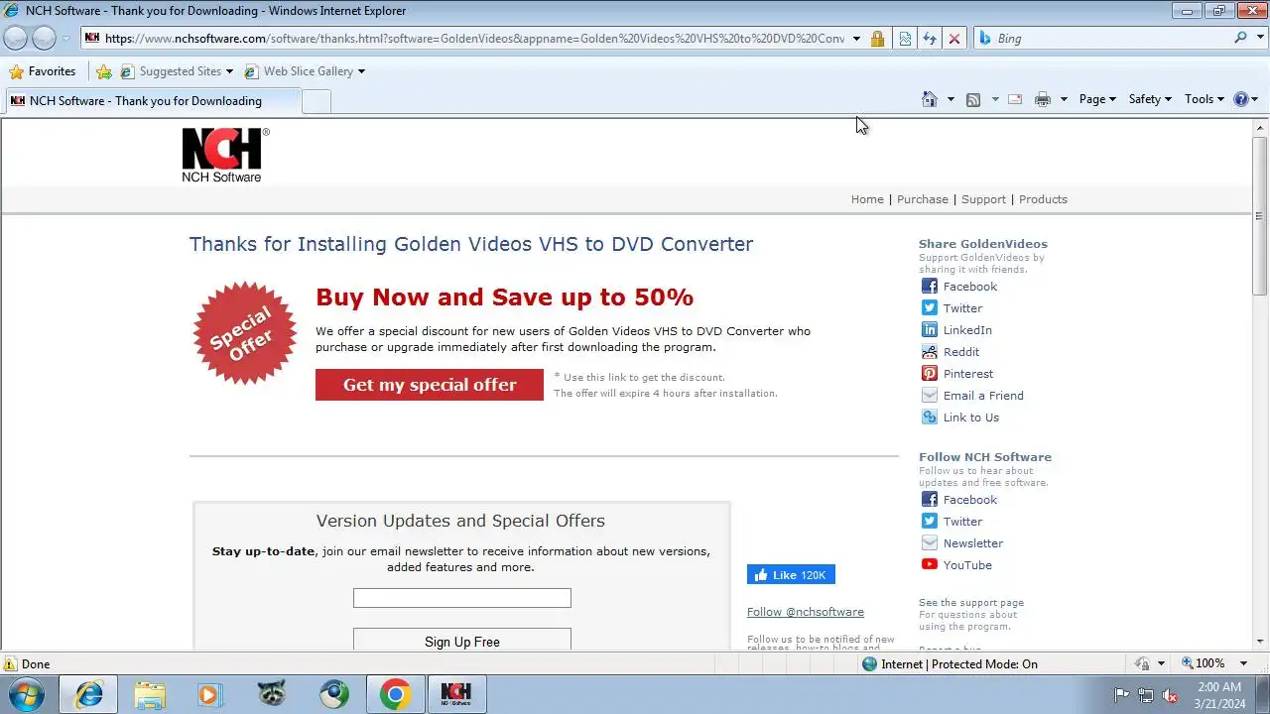The width and height of the screenshot is (1270, 714).
Task: Click the newsletter email input field
Action: click(462, 598)
